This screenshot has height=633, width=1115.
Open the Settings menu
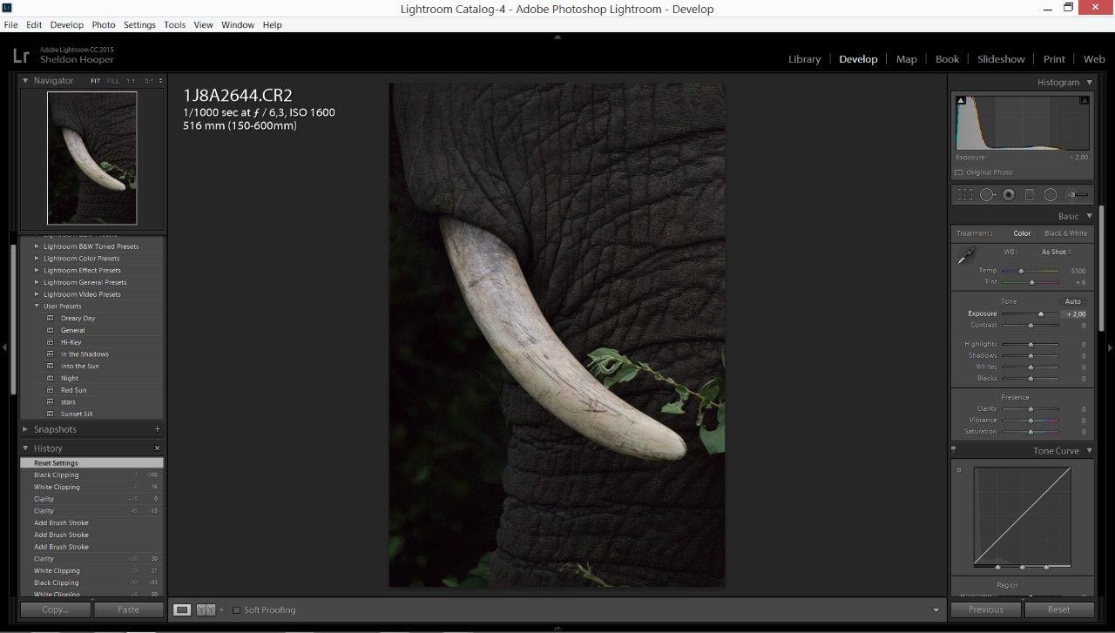click(139, 24)
